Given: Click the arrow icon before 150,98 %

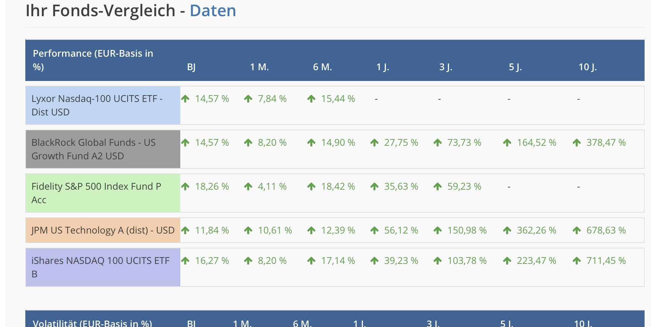Looking at the screenshot, I should (438, 230).
